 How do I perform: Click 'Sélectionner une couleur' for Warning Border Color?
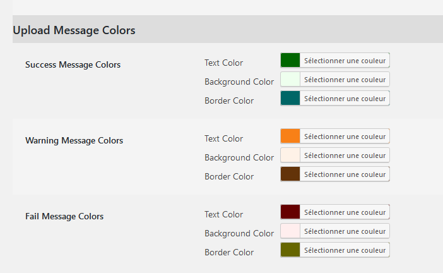[345, 174]
